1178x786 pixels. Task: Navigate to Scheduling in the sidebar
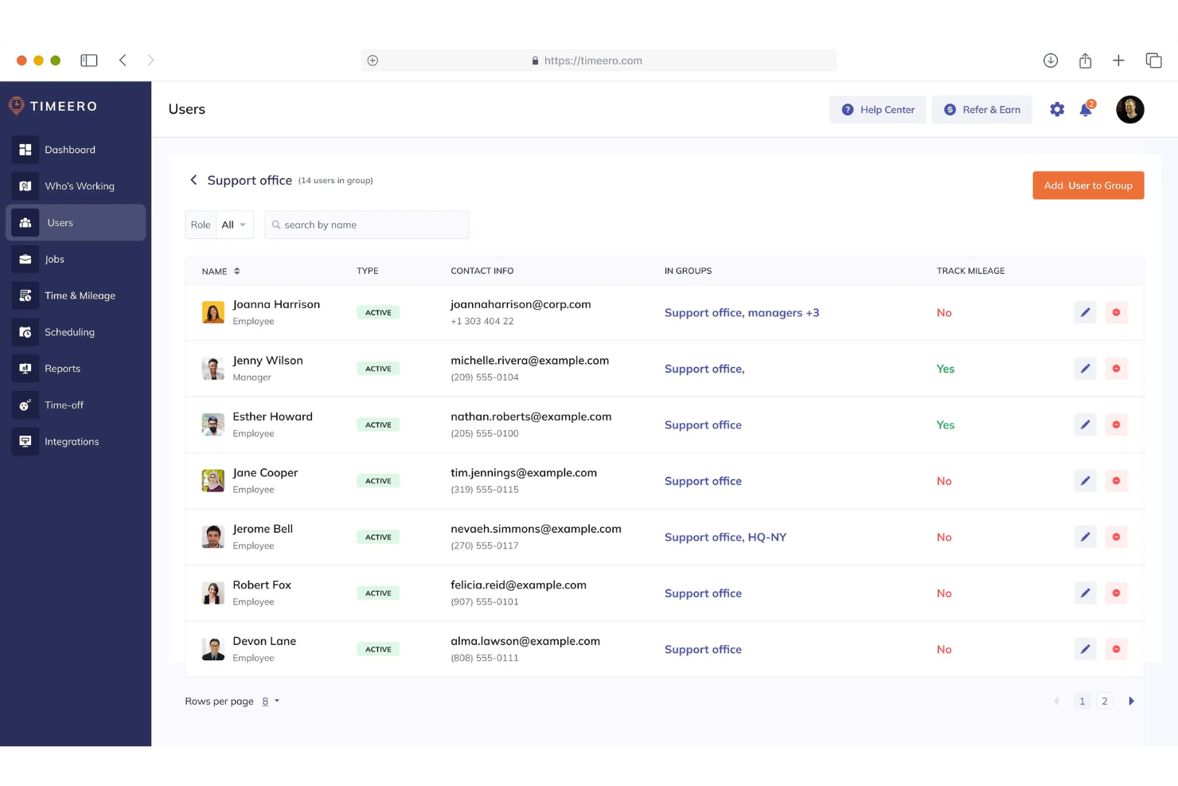click(x=69, y=332)
